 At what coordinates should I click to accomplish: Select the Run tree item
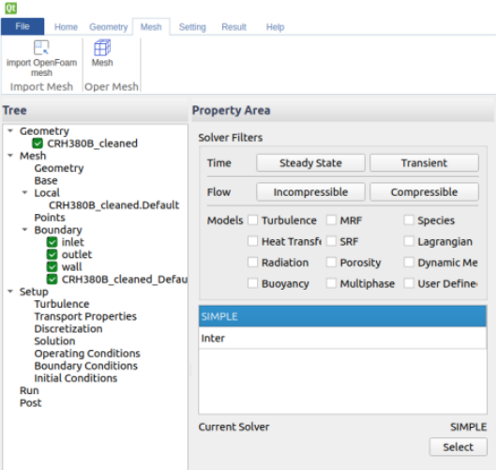coord(29,390)
